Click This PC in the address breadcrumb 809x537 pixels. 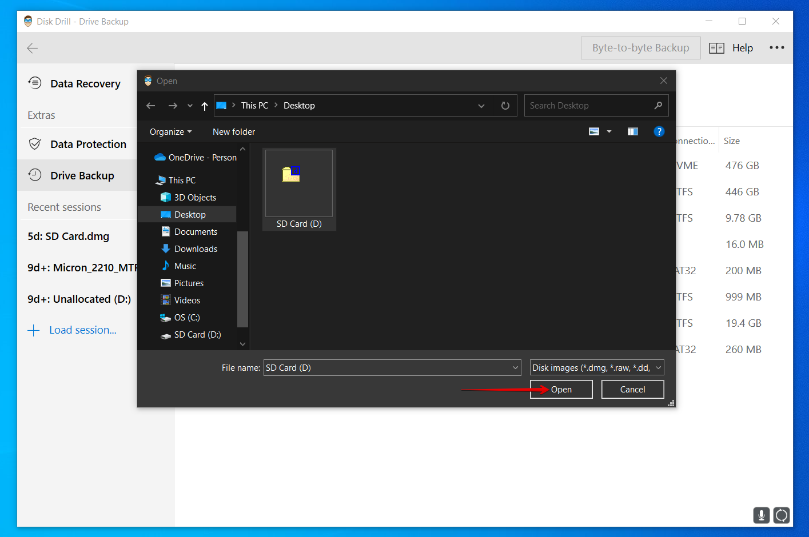(x=254, y=106)
